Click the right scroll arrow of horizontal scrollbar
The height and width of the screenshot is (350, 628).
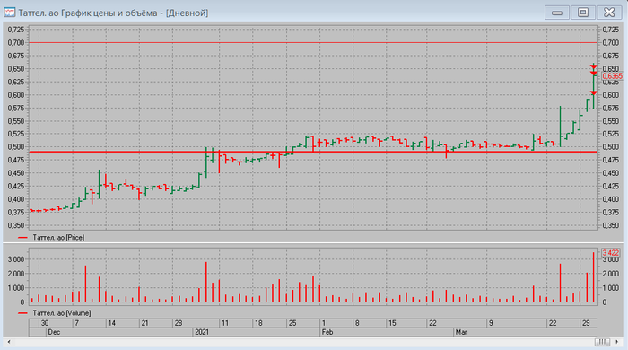coord(617,342)
